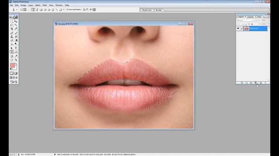Image resolution: width=279 pixels, height=156 pixels.
Task: Click the foreground pink color swatch
Action: pos(12,65)
